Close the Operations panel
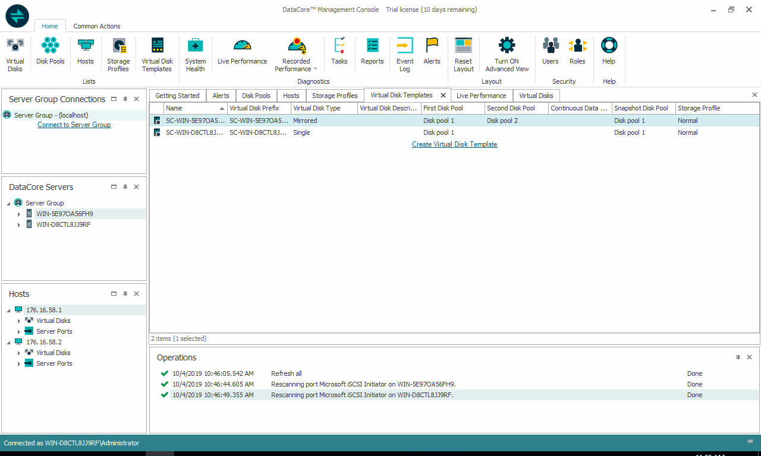 point(750,357)
